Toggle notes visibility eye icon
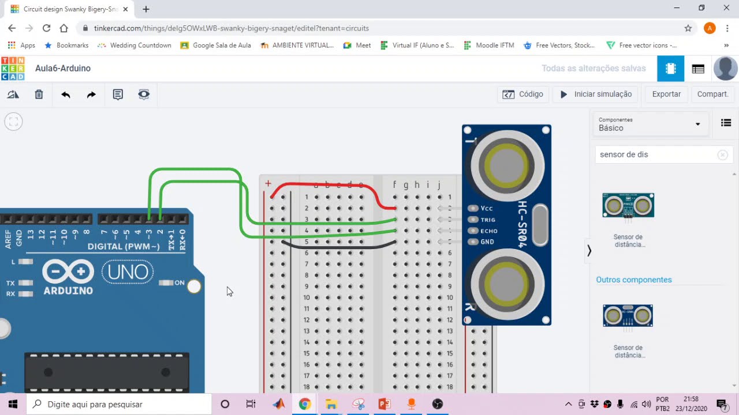739x415 pixels. click(x=144, y=95)
